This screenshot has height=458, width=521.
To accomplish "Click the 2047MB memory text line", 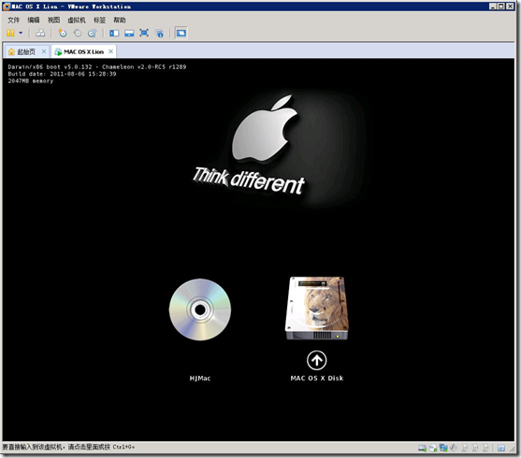I will point(31,80).
